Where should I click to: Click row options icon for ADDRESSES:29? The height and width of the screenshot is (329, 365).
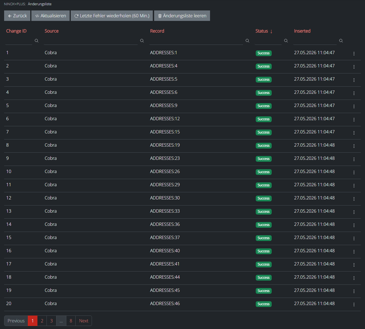point(354,186)
